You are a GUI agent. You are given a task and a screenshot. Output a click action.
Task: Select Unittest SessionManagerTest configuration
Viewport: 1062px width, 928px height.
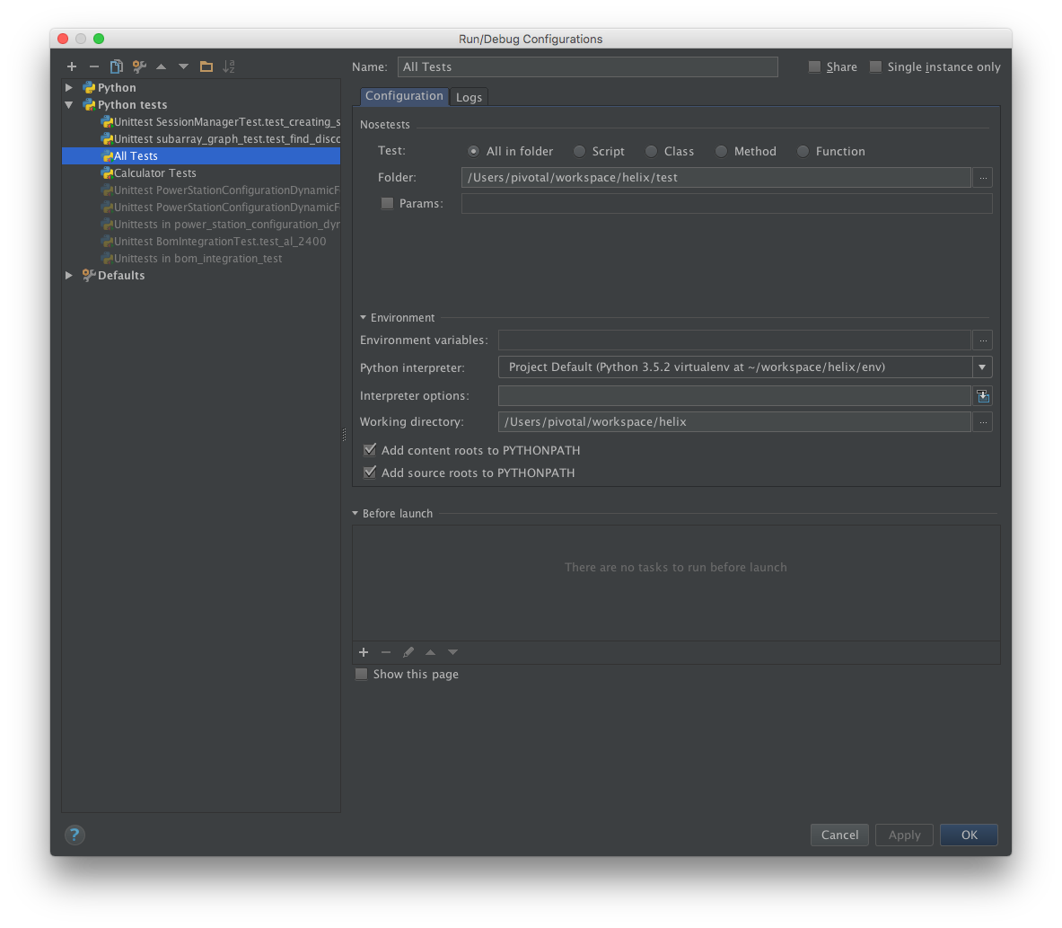(201, 122)
